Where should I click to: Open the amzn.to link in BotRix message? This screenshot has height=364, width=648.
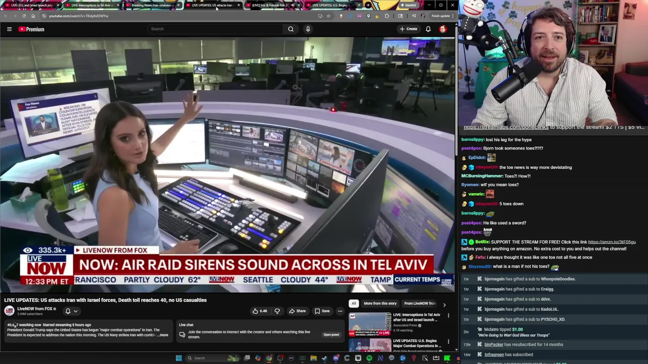[612, 242]
